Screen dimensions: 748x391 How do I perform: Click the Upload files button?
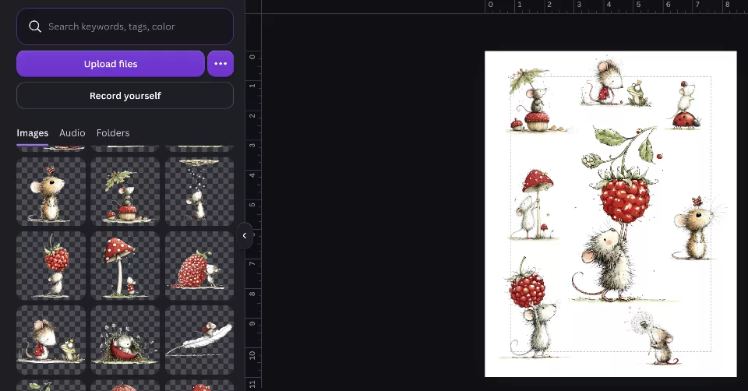(111, 64)
